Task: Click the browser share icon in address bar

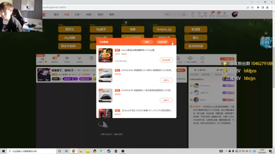Action: (247, 7)
